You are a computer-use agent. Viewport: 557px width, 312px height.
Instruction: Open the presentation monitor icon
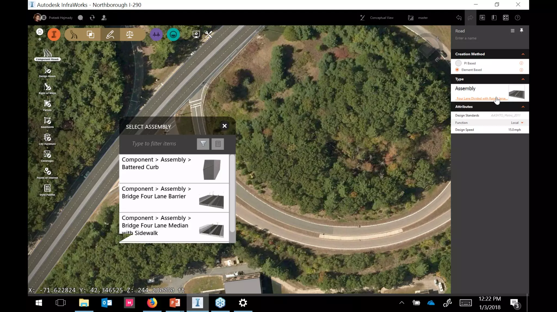click(196, 34)
